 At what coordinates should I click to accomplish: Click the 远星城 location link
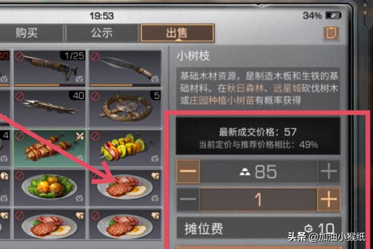[x=287, y=88]
